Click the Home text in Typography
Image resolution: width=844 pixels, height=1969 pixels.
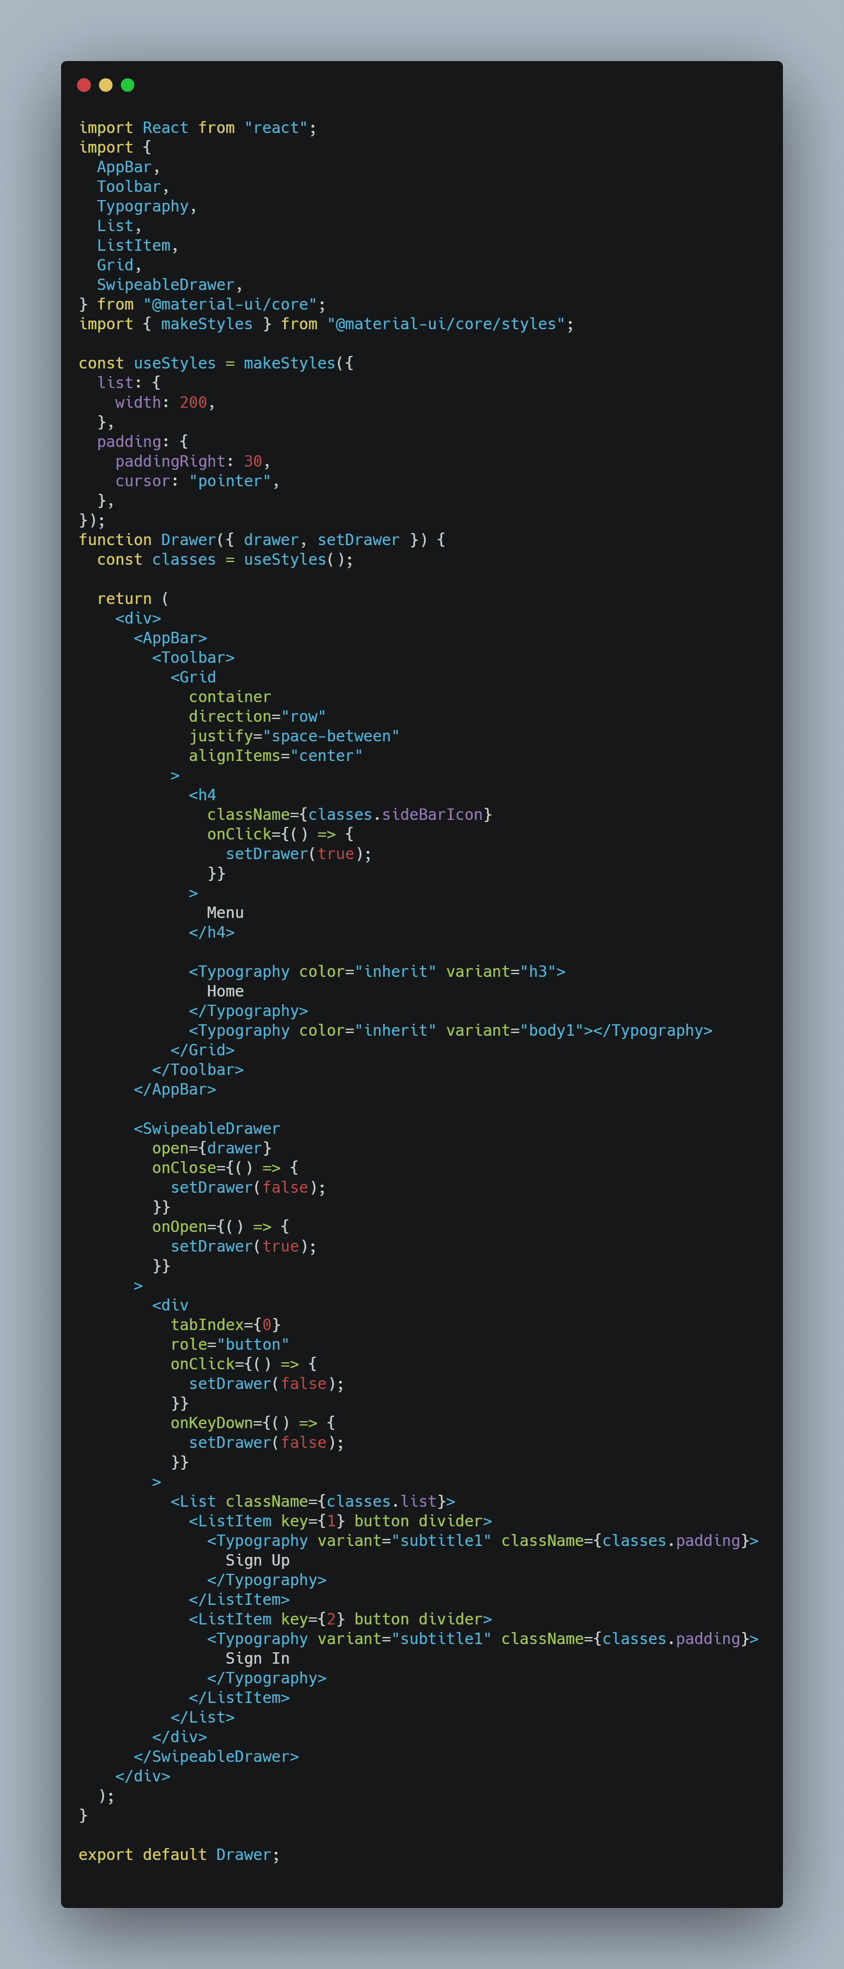click(226, 992)
